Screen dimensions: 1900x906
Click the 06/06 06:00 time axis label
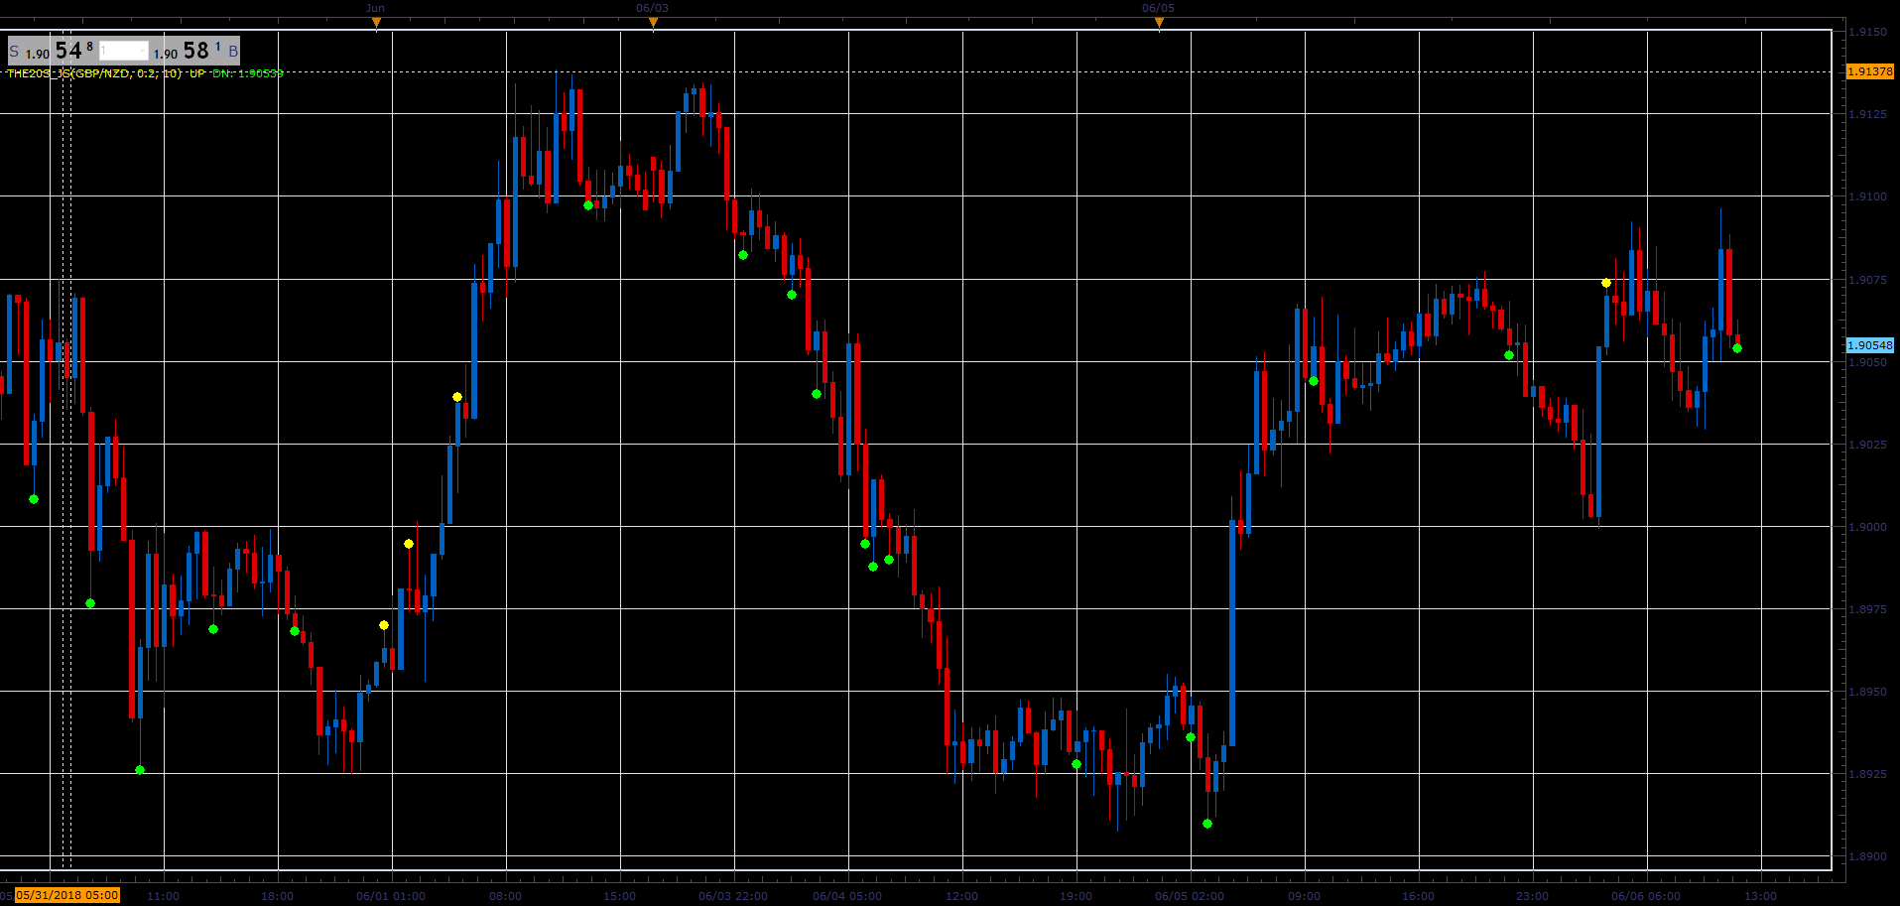click(x=1646, y=896)
